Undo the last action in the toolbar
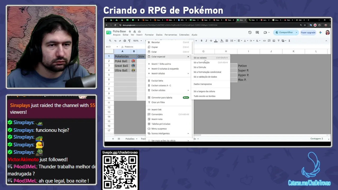338x190 pixels. click(x=115, y=41)
